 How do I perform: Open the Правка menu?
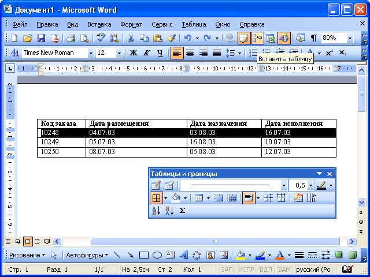coord(47,24)
